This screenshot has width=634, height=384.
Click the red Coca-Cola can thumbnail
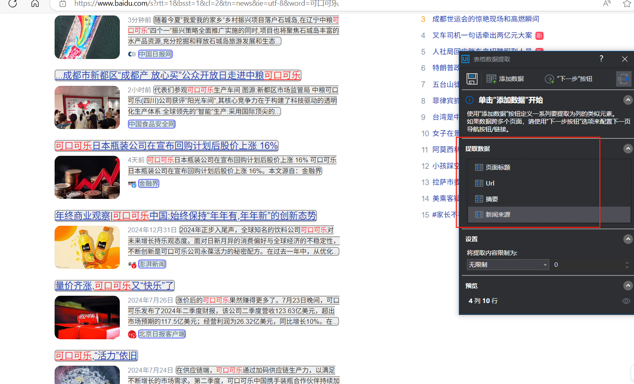87,317
